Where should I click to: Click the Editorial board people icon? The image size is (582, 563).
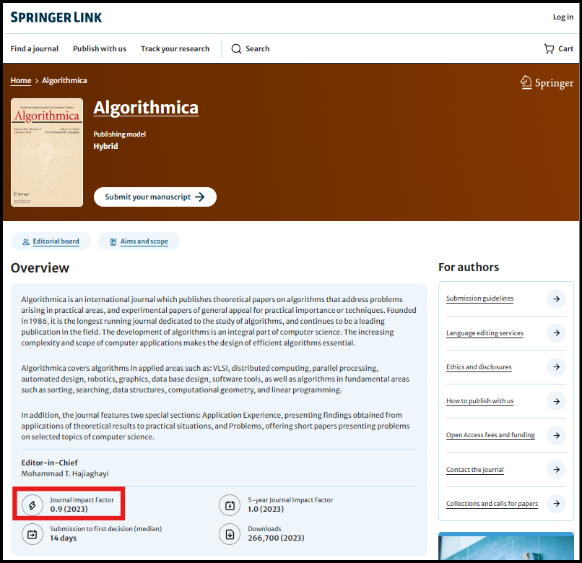(x=25, y=241)
